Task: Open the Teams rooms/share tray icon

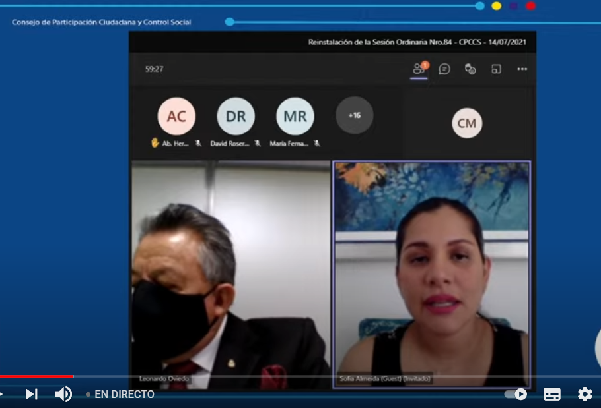Action: coord(496,69)
